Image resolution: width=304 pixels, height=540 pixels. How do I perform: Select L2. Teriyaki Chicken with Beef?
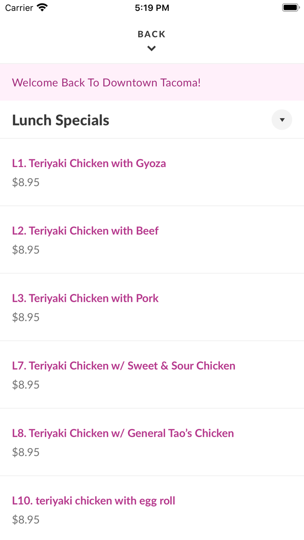(85, 230)
